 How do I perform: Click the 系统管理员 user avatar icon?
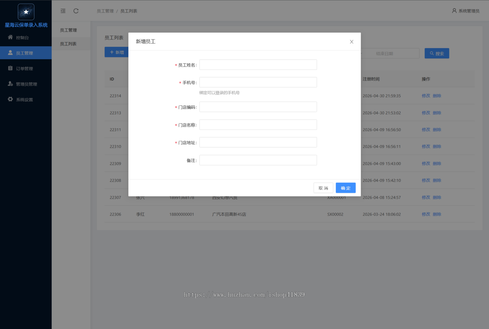(454, 11)
